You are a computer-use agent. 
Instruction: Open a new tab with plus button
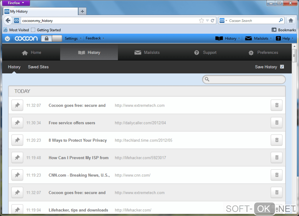click(82, 11)
